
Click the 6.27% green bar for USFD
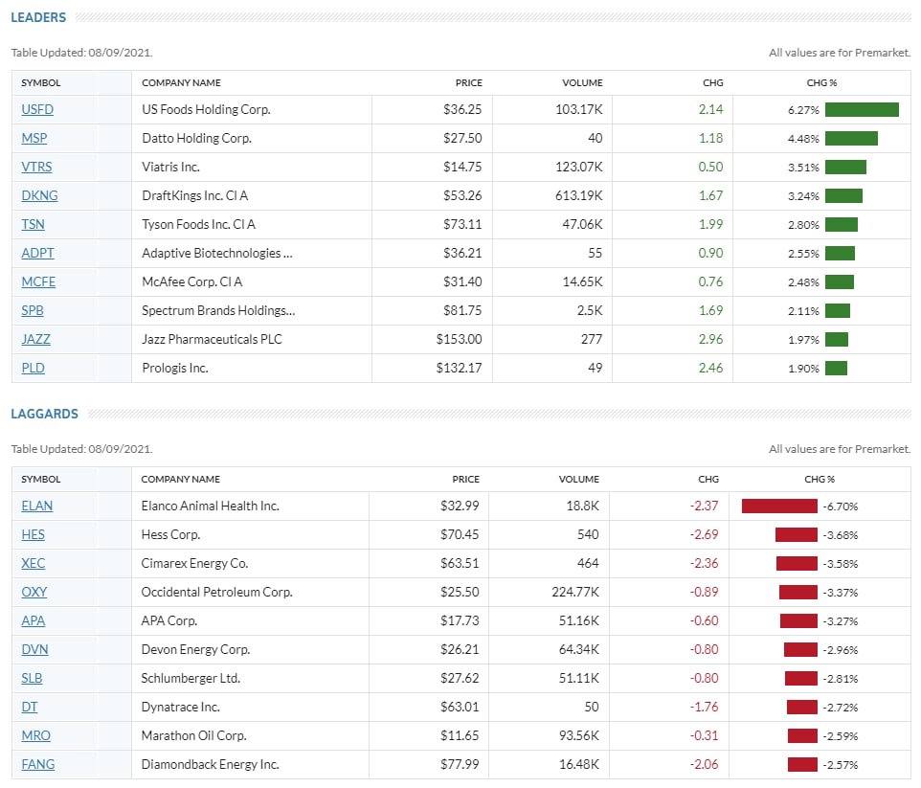862,110
